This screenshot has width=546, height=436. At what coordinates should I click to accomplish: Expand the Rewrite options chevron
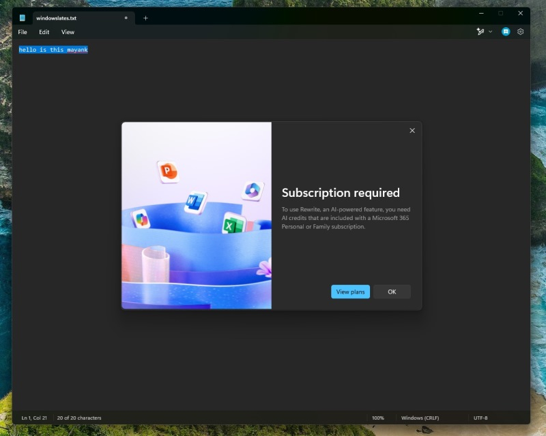490,31
